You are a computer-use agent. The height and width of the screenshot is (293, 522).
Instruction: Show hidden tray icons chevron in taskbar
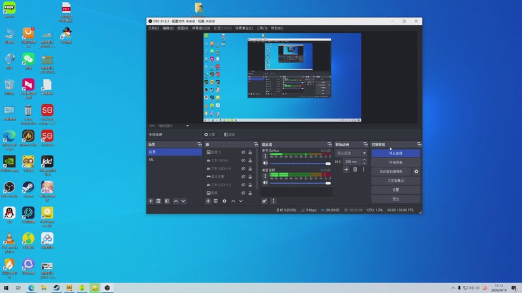(453, 288)
